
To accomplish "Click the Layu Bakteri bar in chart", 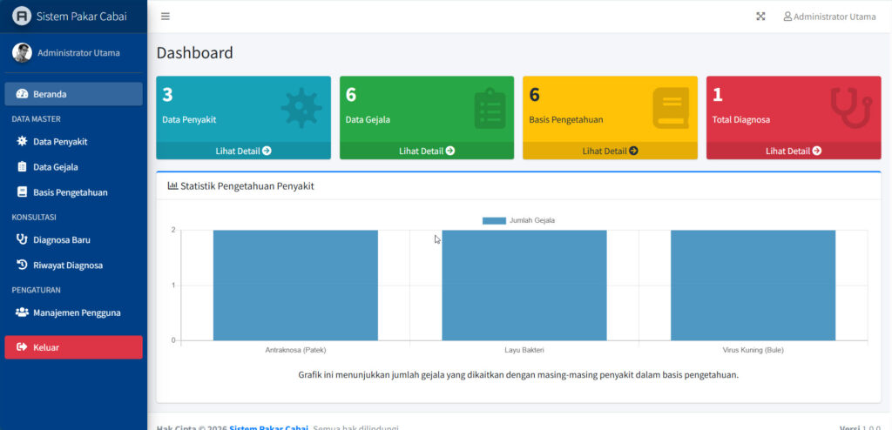I will click(524, 286).
